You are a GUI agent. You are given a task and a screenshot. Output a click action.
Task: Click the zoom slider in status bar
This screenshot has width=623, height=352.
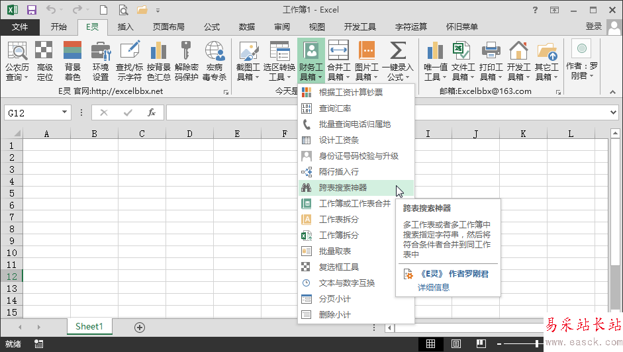point(537,343)
